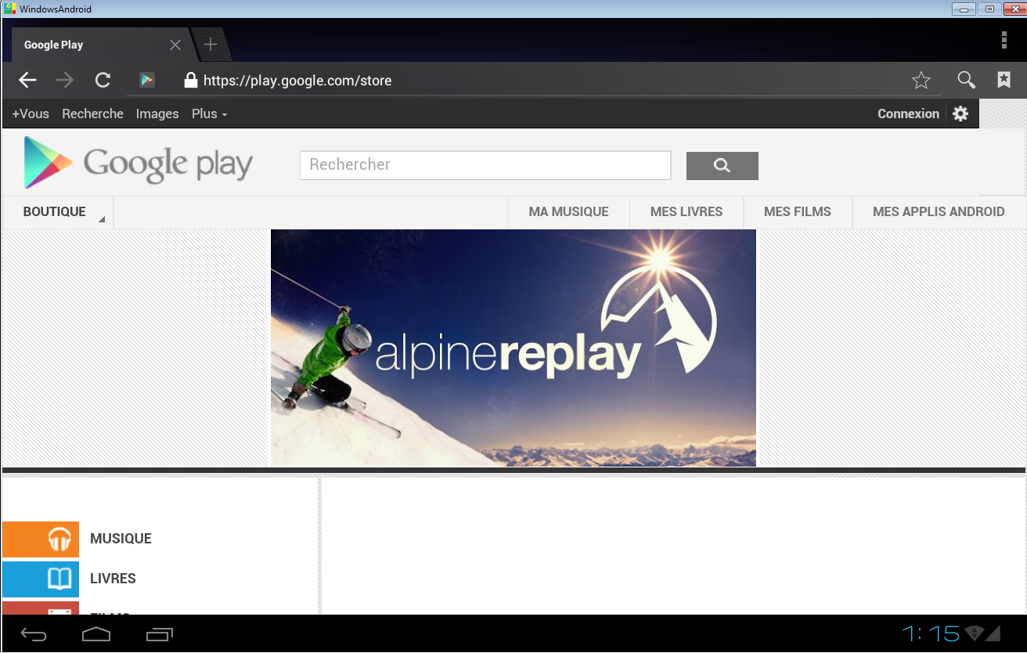Expand the Plus dropdown in Google bar

point(209,114)
